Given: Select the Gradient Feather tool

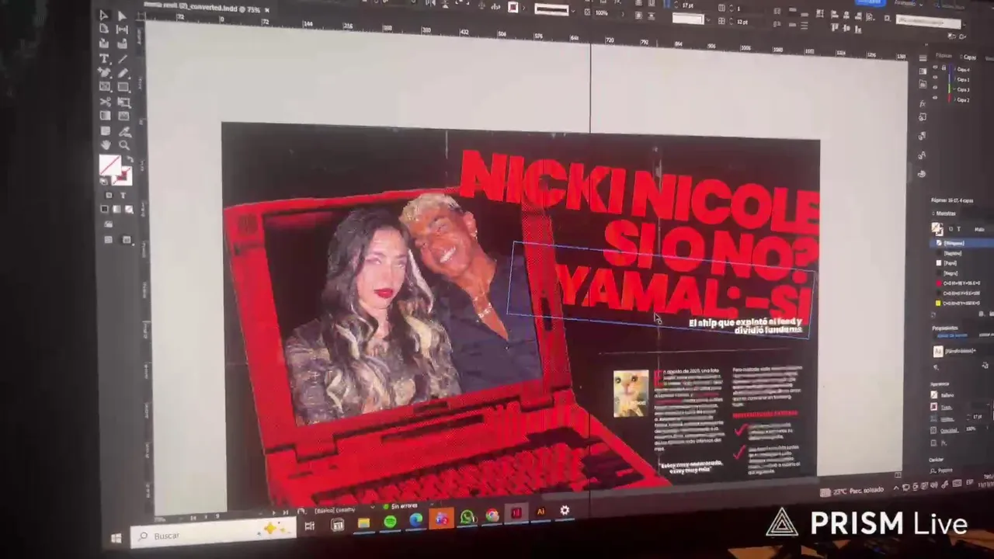Looking at the screenshot, I should (x=123, y=116).
